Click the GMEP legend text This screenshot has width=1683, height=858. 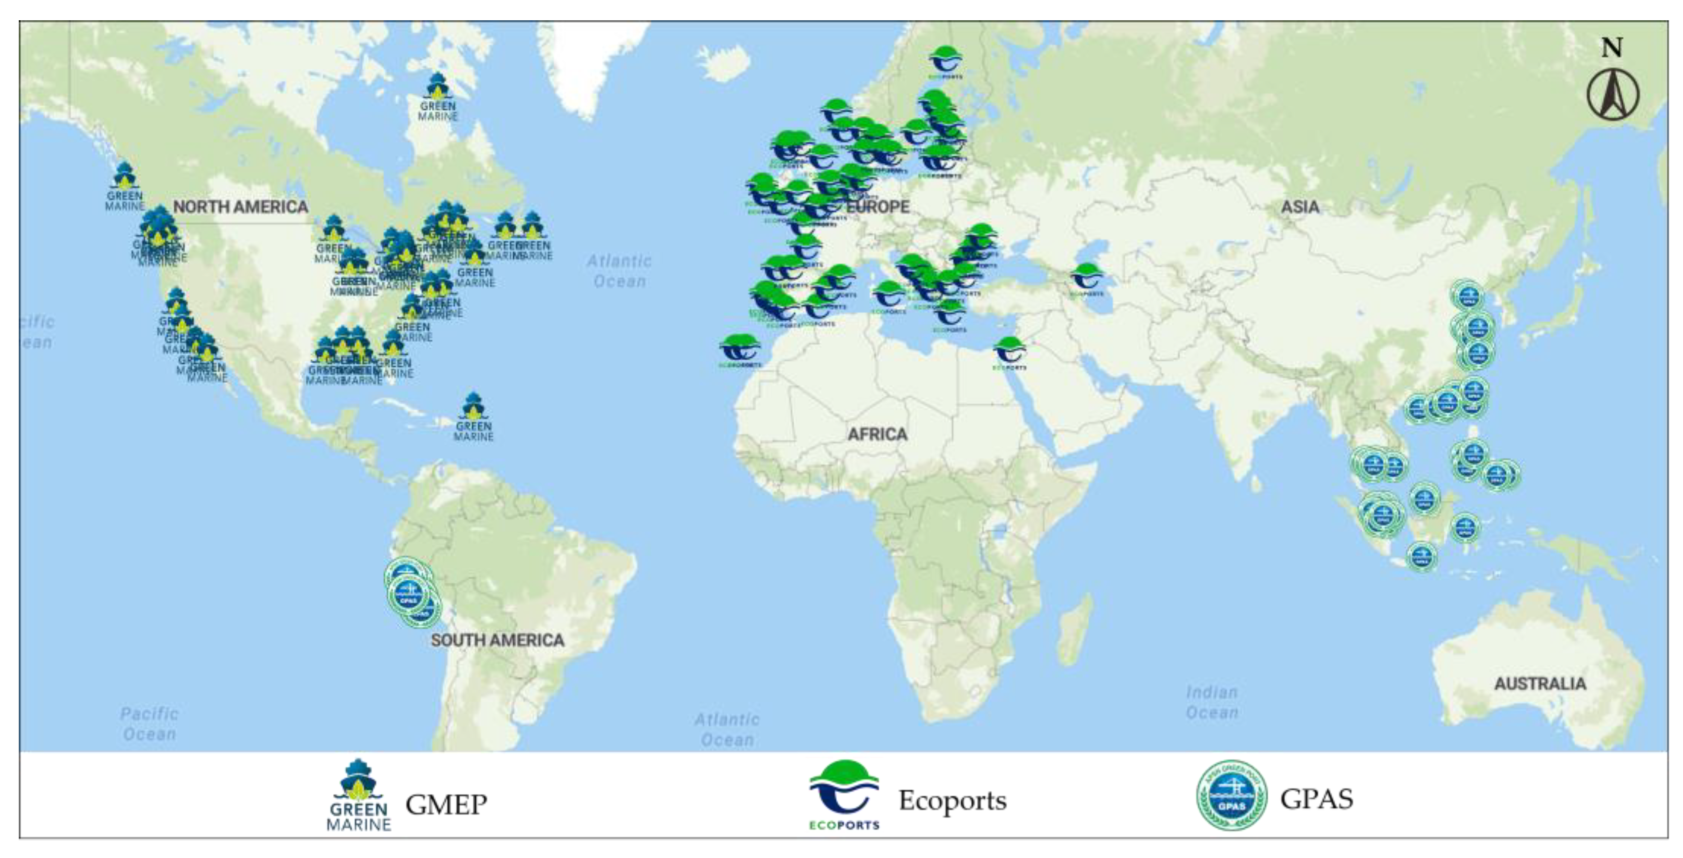(446, 804)
